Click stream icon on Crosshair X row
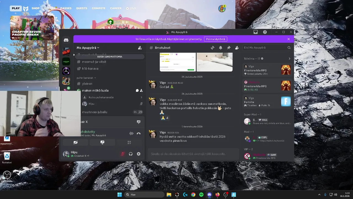This screenshot has height=199, width=353. tap(139, 122)
